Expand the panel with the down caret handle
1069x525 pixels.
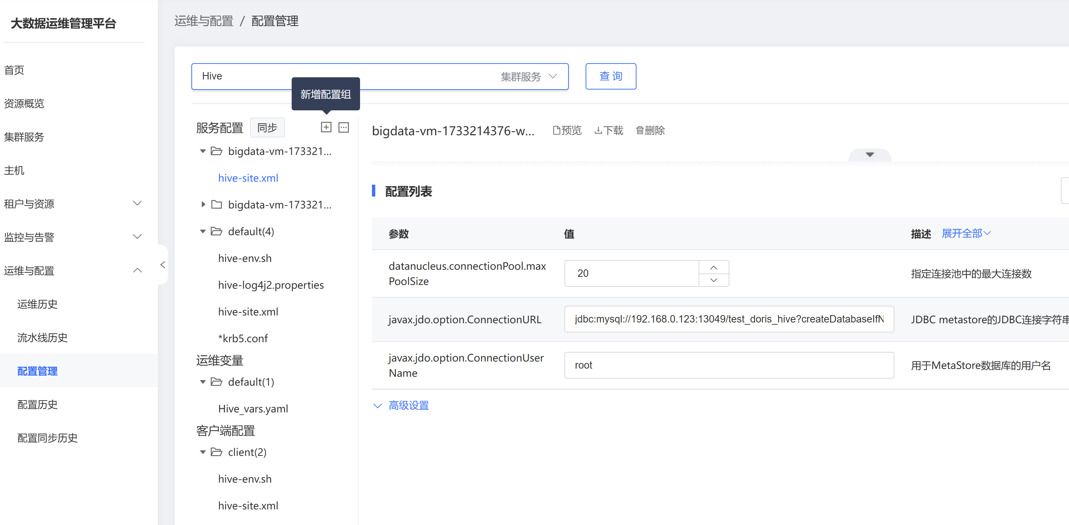tap(870, 155)
